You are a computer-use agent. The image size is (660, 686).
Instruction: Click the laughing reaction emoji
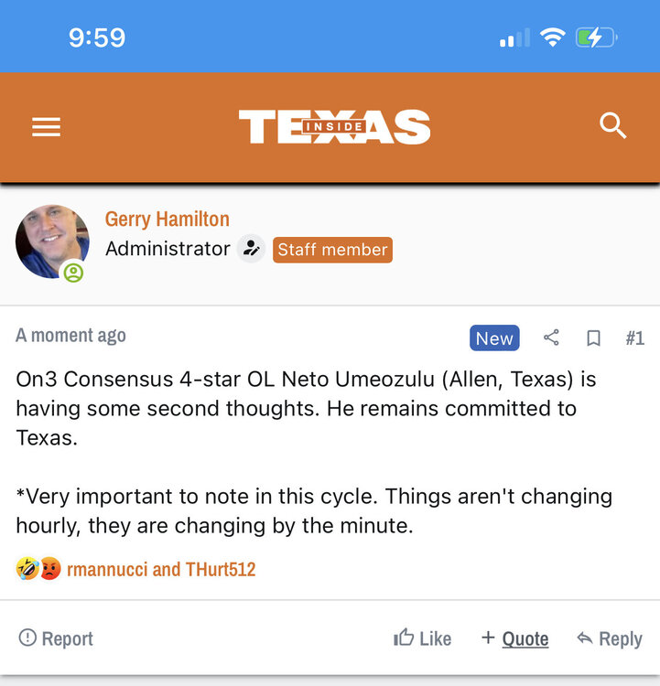(x=27, y=569)
